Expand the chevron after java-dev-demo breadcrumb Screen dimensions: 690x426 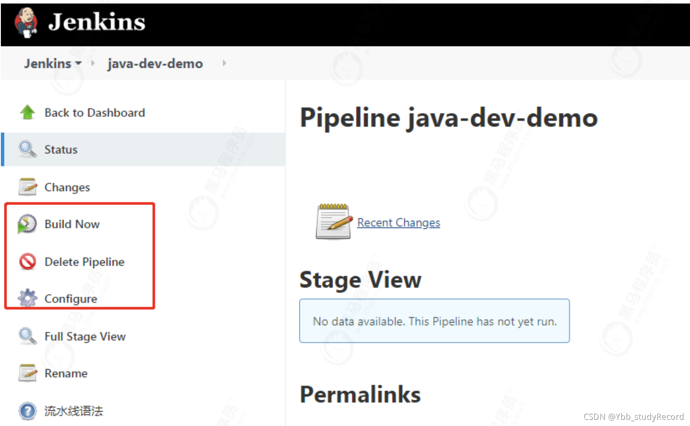tap(224, 63)
